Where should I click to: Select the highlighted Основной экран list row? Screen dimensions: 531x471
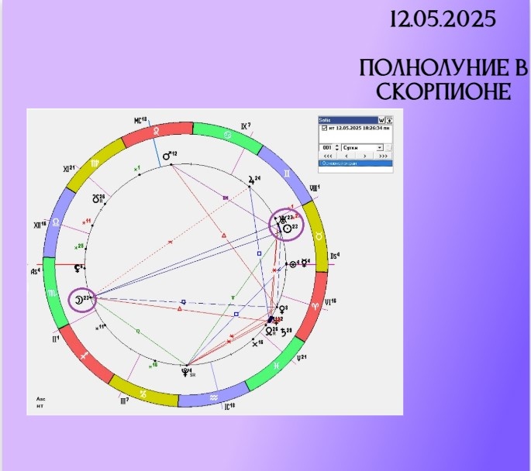pyautogui.click(x=356, y=163)
